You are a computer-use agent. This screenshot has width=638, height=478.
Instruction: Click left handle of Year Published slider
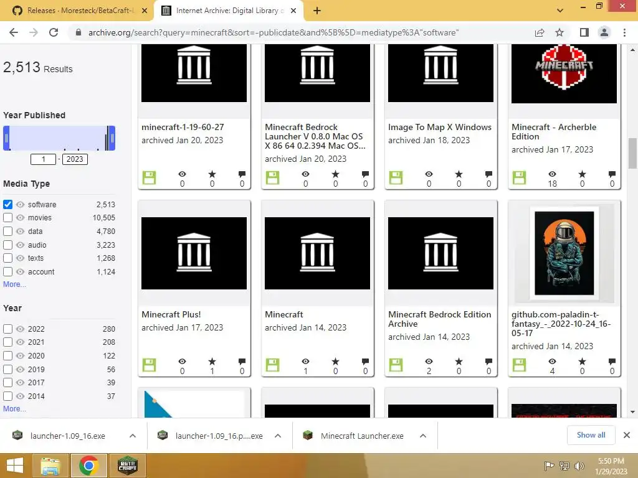(6, 138)
